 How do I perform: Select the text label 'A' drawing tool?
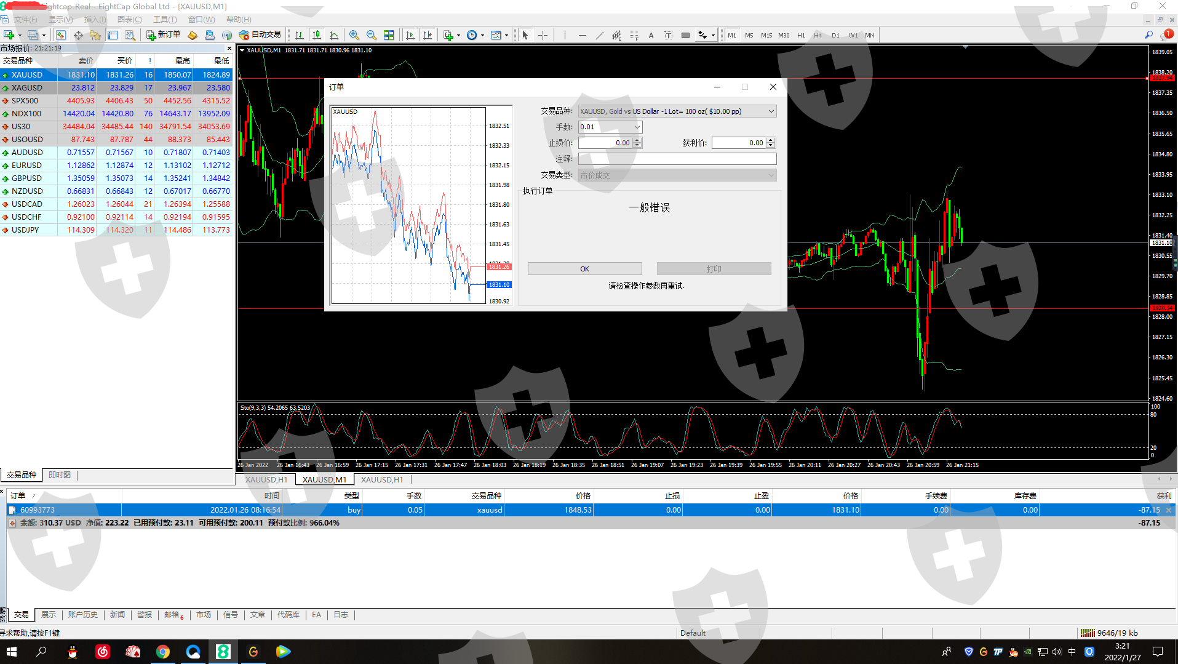pos(651,35)
